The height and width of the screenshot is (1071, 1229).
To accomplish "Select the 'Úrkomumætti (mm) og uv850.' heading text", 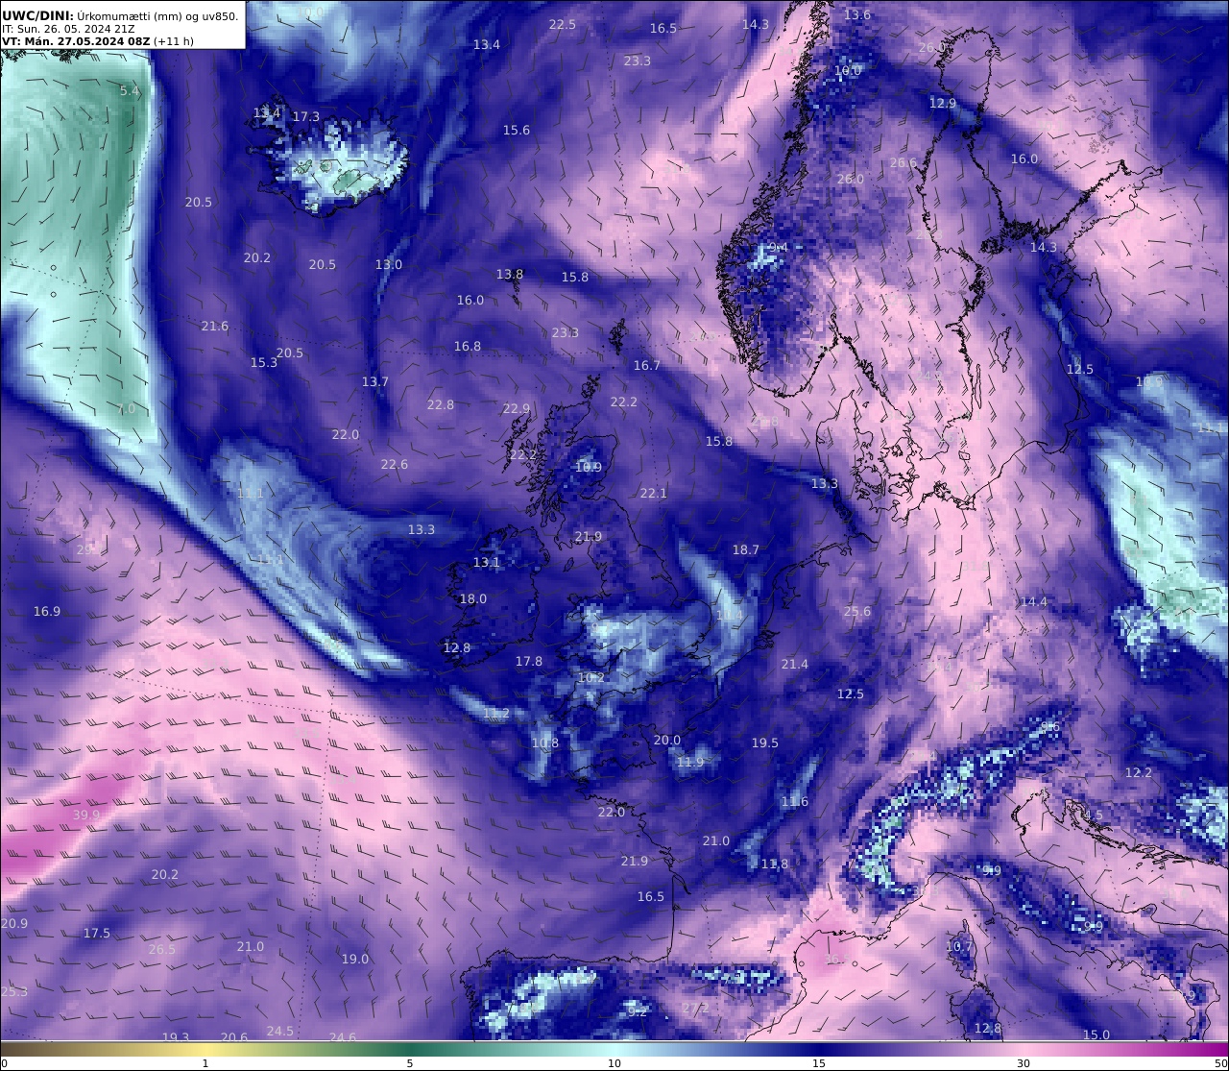I will click(x=157, y=15).
